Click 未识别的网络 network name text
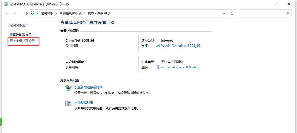297x133 pixels. click(75, 62)
